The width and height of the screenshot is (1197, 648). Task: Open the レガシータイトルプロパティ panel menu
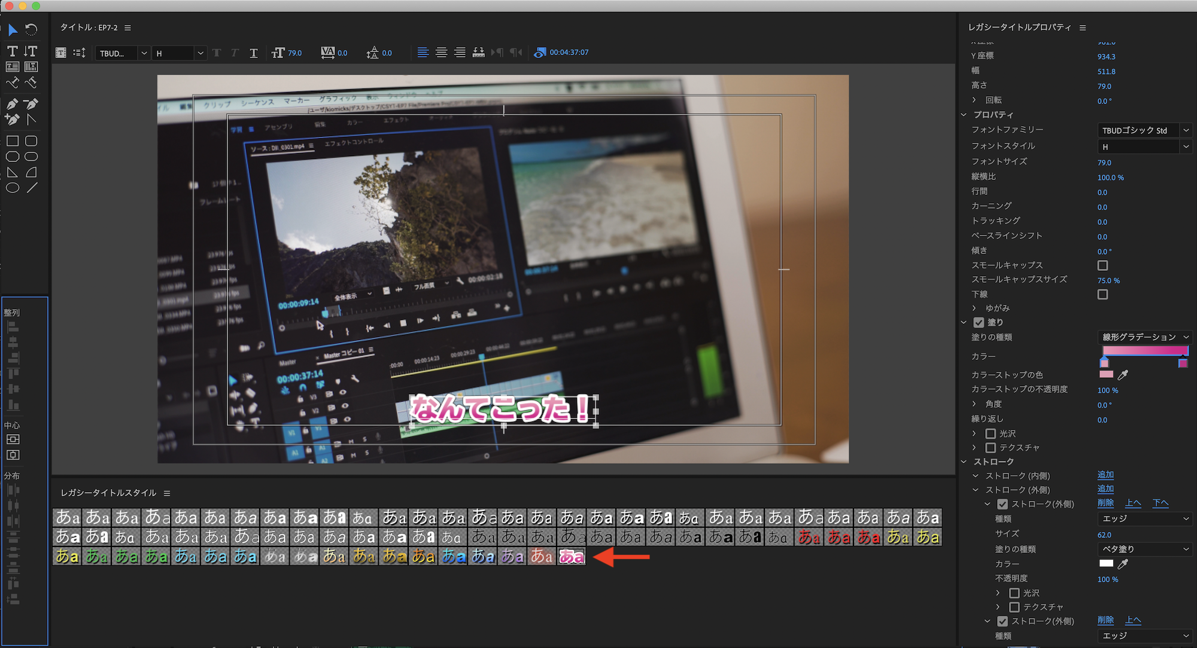click(x=1083, y=28)
